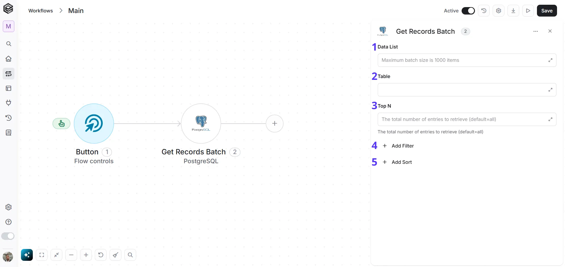Open the version history button in the top bar
This screenshot has height=267, width=565.
click(x=484, y=11)
